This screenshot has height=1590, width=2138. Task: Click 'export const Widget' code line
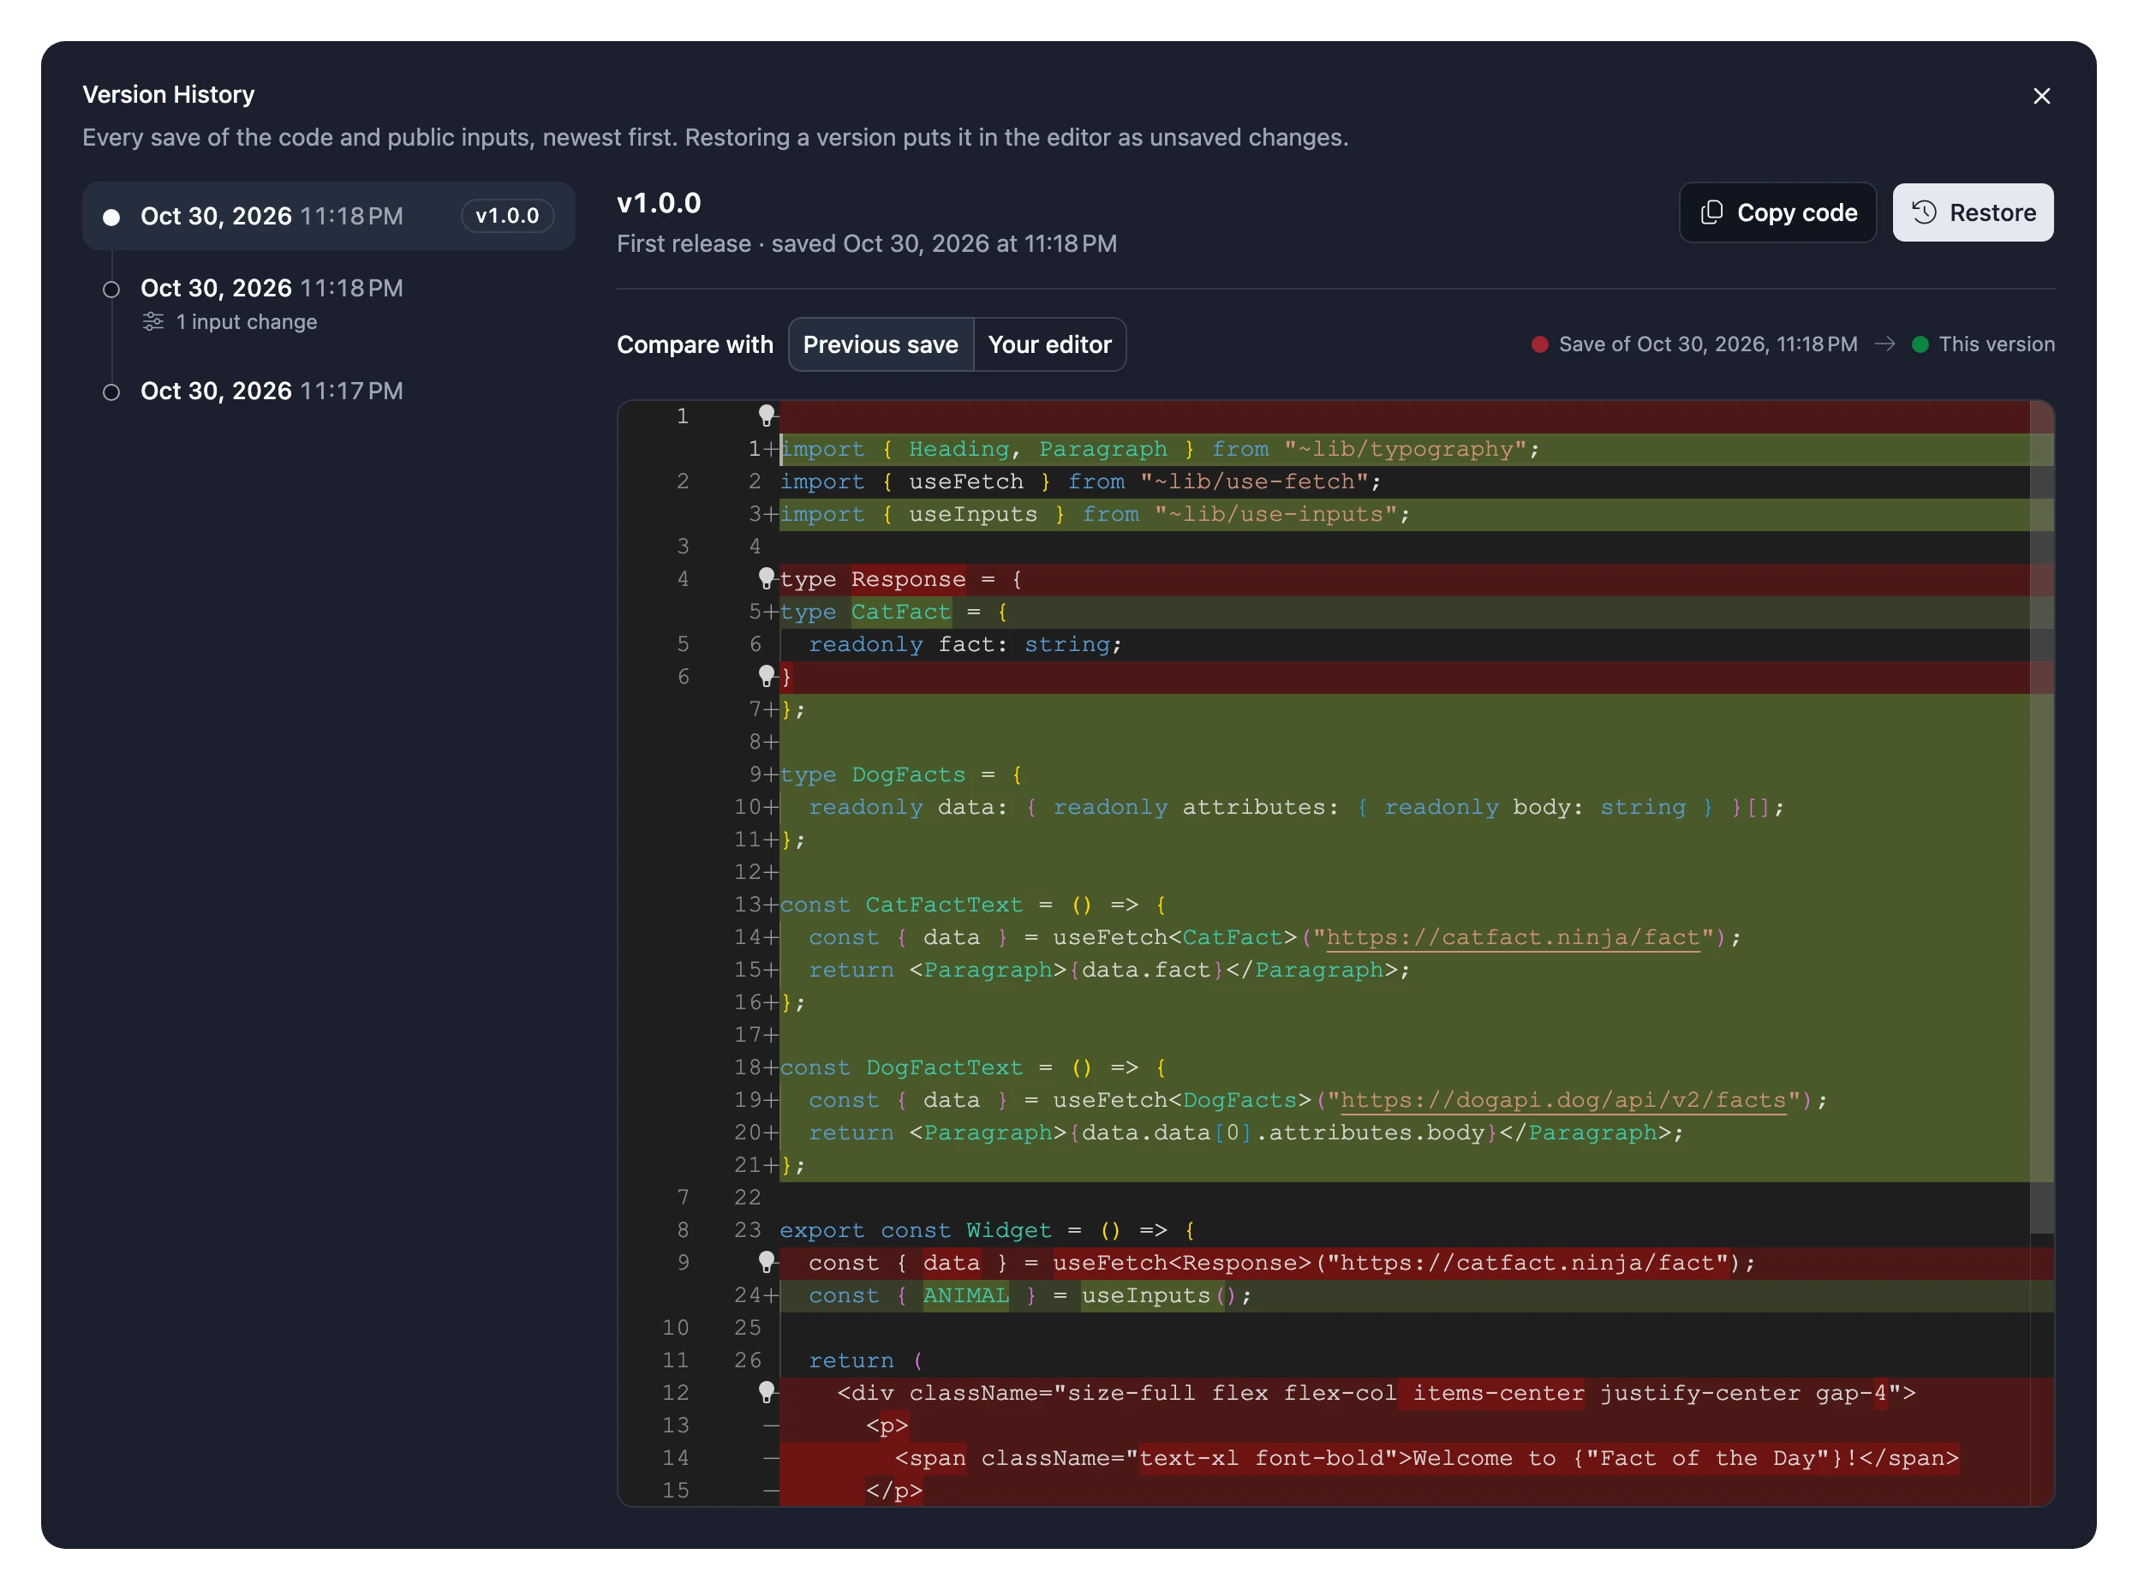[988, 1230]
